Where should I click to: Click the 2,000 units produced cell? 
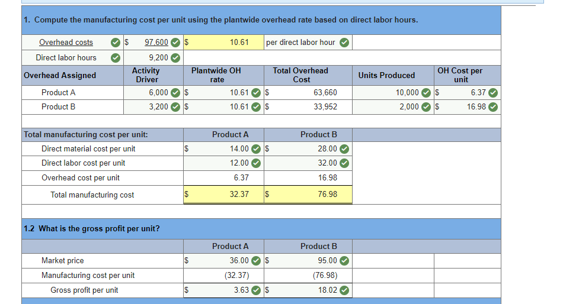point(393,107)
